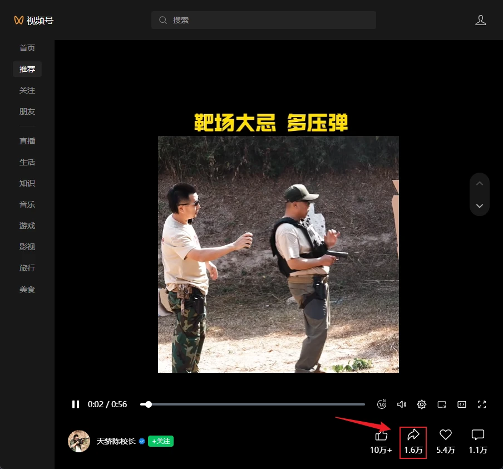
Task: Open the 生活 category
Action: click(27, 162)
